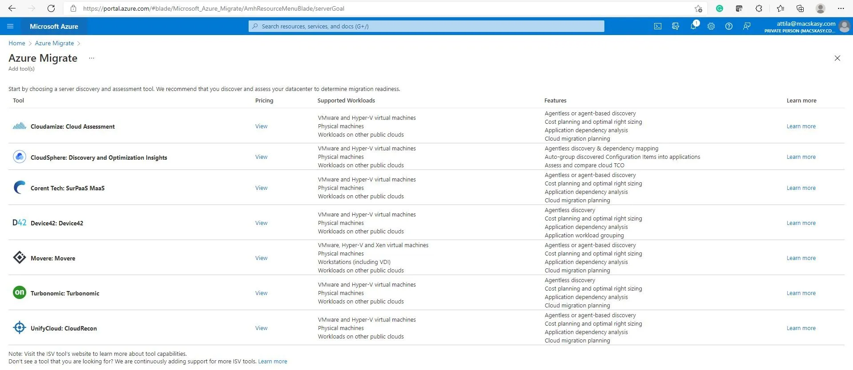Click the Movere diamond logo
Image resolution: width=853 pixels, height=370 pixels.
coord(20,258)
